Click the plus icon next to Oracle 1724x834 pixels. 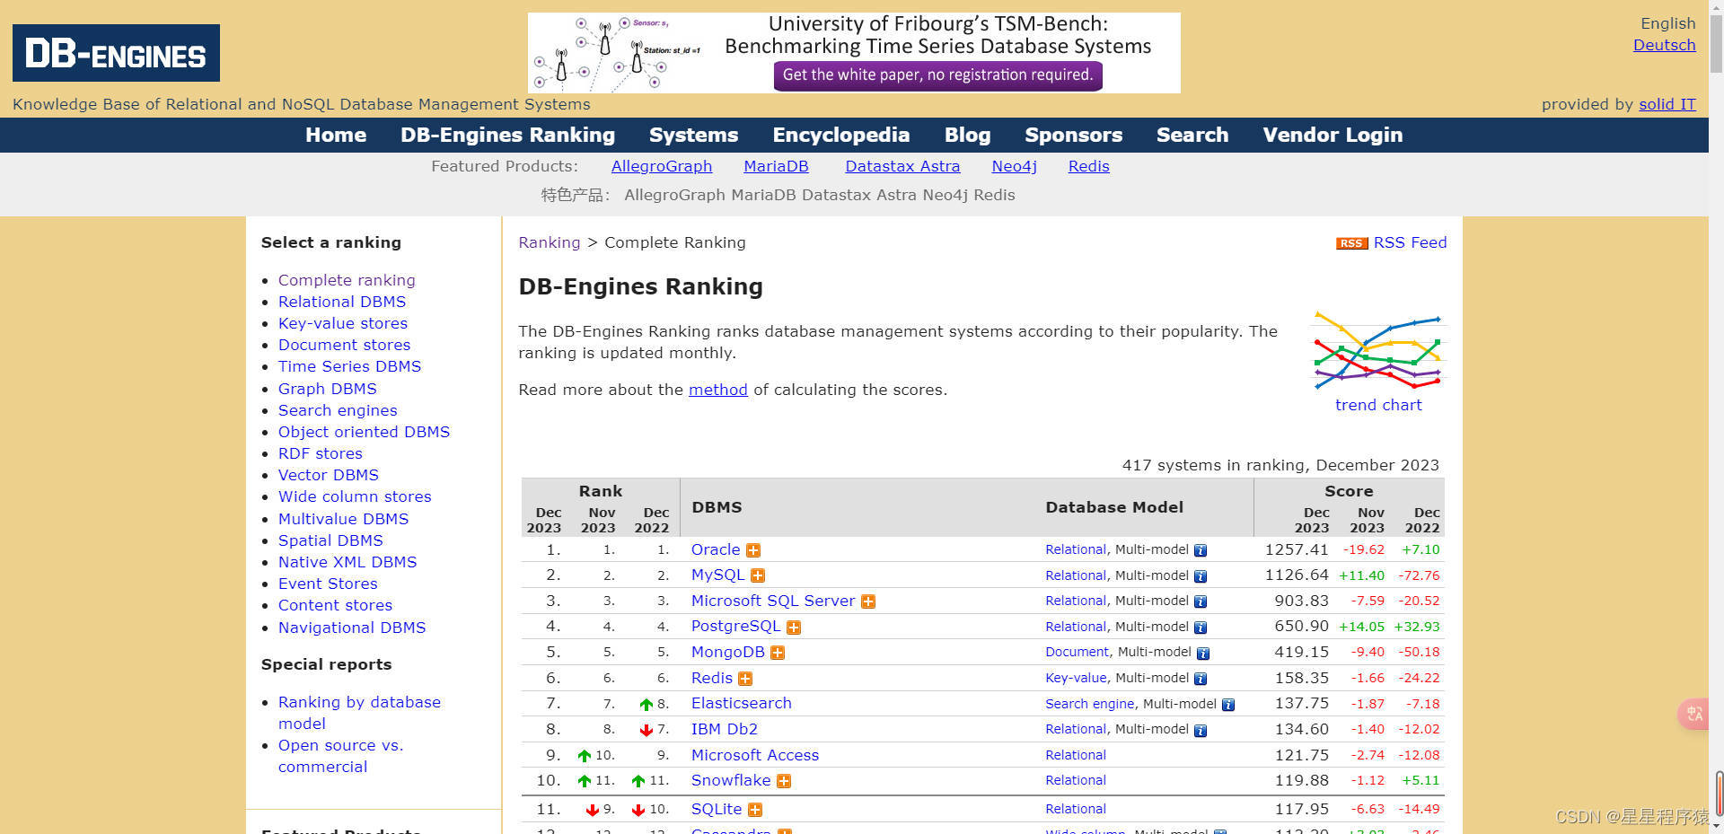click(753, 550)
